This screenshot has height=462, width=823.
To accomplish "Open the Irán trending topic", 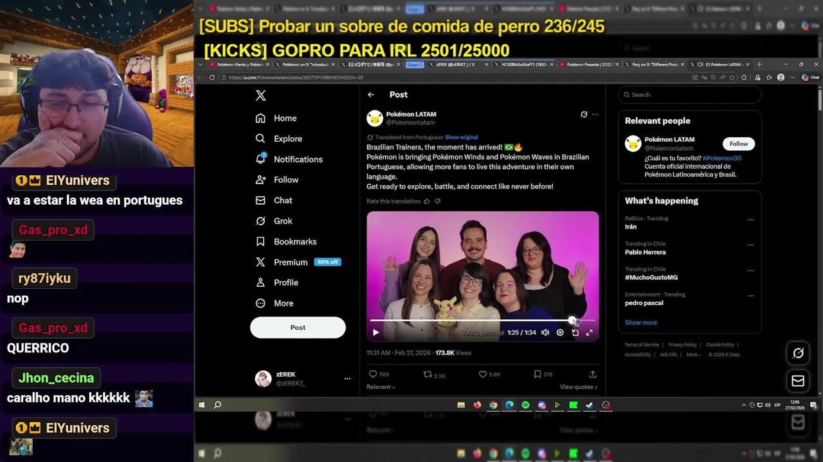I will 689,223.
